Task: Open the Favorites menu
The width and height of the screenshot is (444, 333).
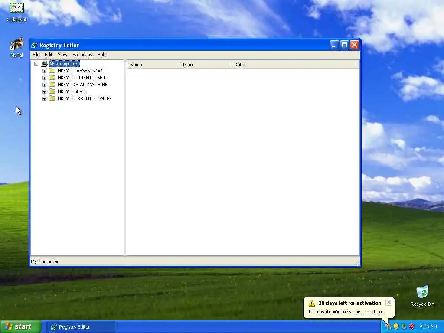Action: [x=82, y=55]
